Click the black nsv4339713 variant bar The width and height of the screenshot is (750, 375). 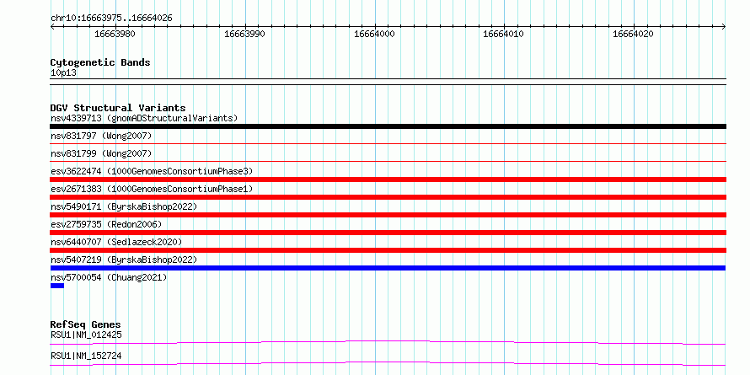click(388, 126)
